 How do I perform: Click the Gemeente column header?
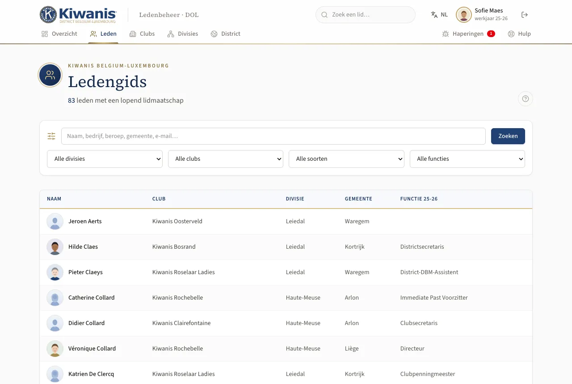pyautogui.click(x=358, y=199)
